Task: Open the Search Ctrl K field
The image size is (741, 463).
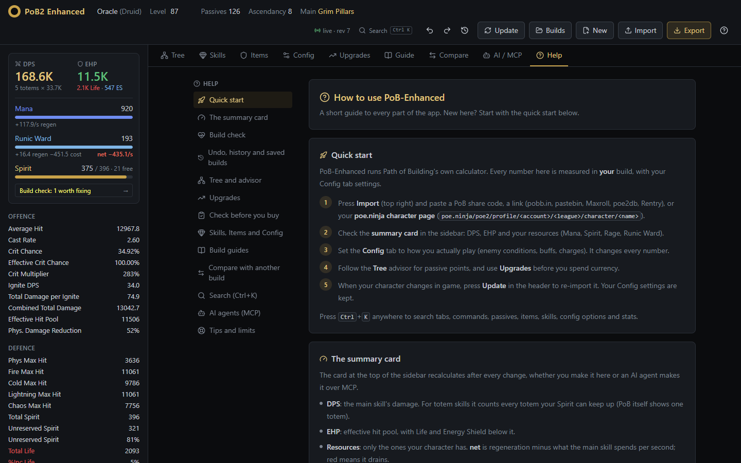Action: (385, 30)
